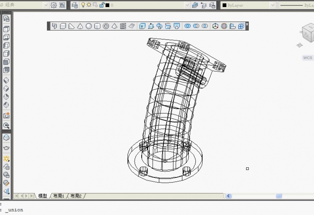This screenshot has height=215, width=314.
Task: Set NE Isometric view
Action: click(x=6, y=97)
